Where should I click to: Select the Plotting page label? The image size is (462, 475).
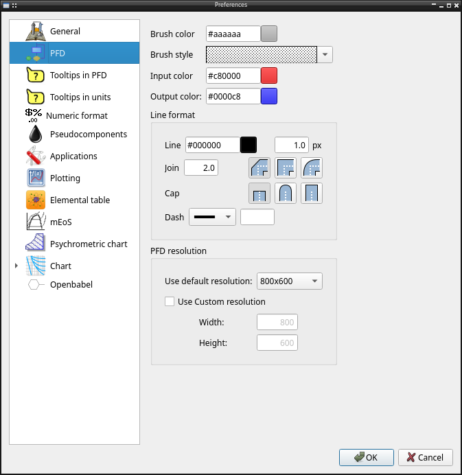pos(65,178)
